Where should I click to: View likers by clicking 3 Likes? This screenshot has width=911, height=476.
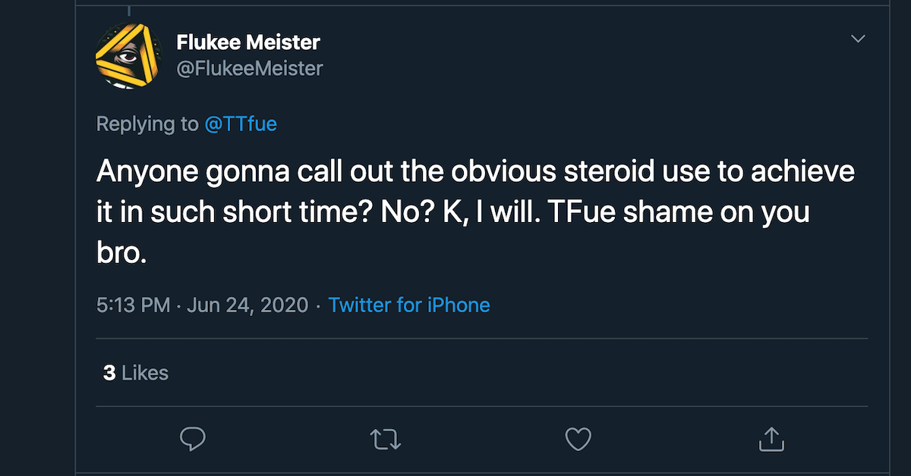coord(134,372)
